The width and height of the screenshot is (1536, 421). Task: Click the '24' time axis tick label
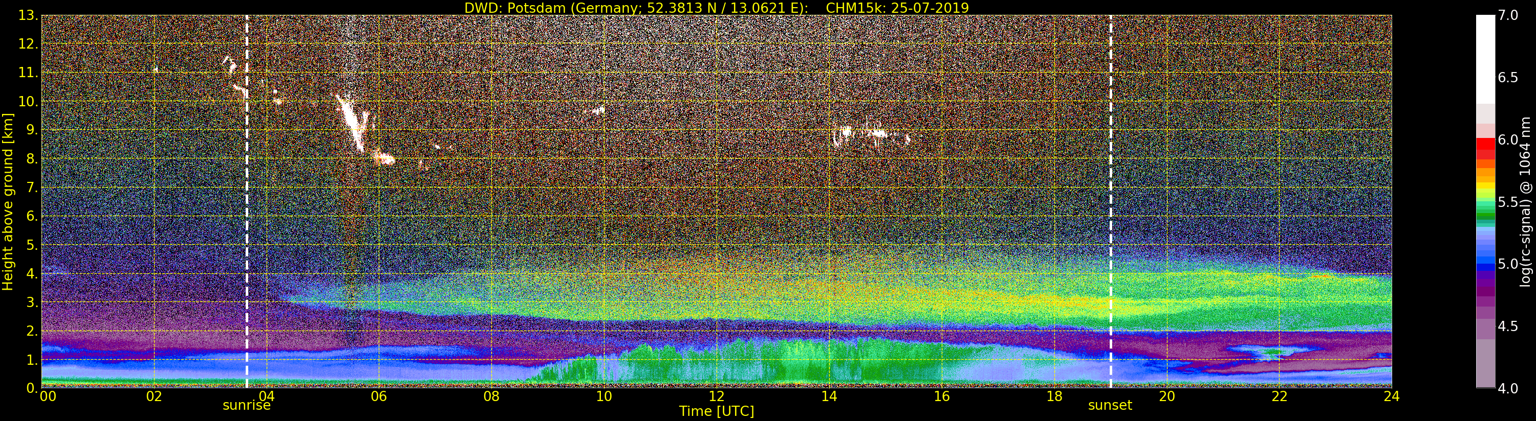[1391, 396]
